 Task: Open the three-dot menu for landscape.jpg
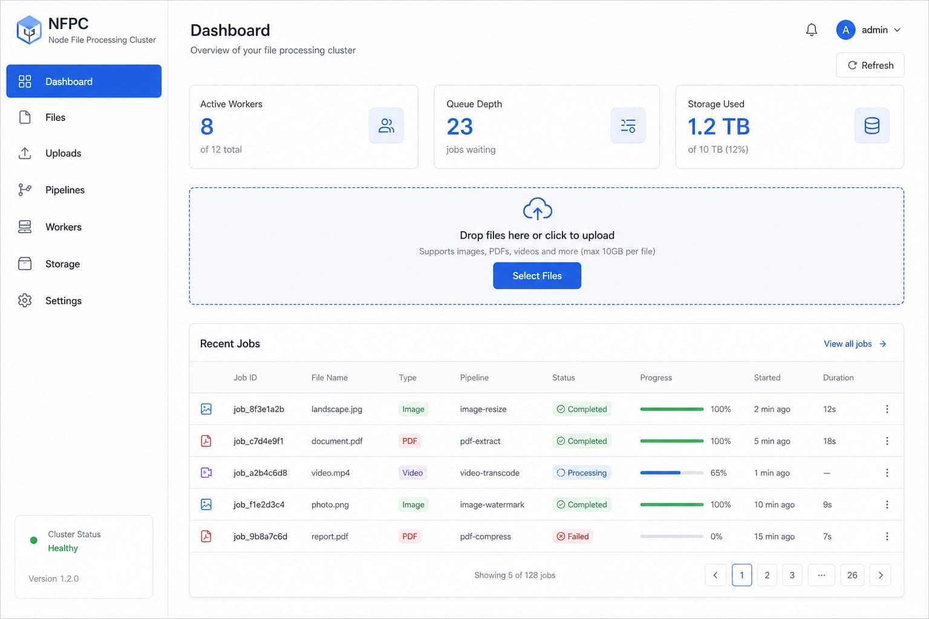(887, 409)
